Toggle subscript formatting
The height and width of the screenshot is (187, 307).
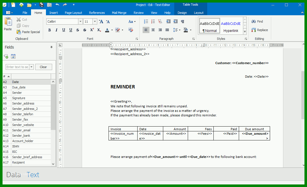coord(99,30)
